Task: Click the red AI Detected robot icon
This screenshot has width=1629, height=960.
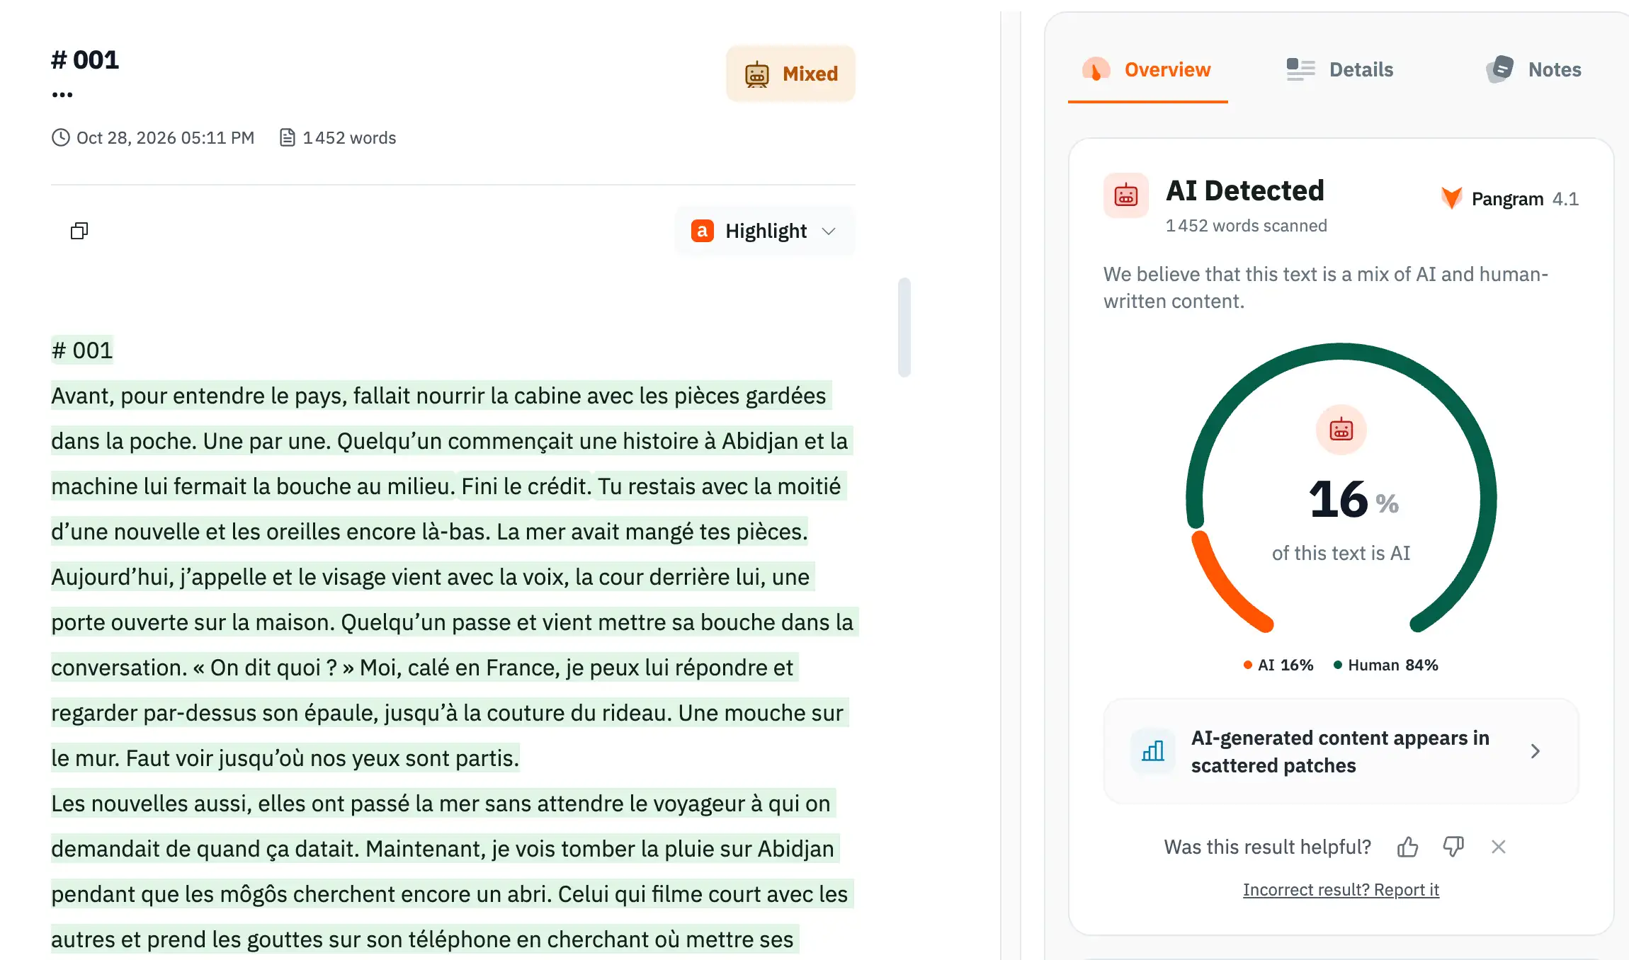Action: coord(1126,195)
